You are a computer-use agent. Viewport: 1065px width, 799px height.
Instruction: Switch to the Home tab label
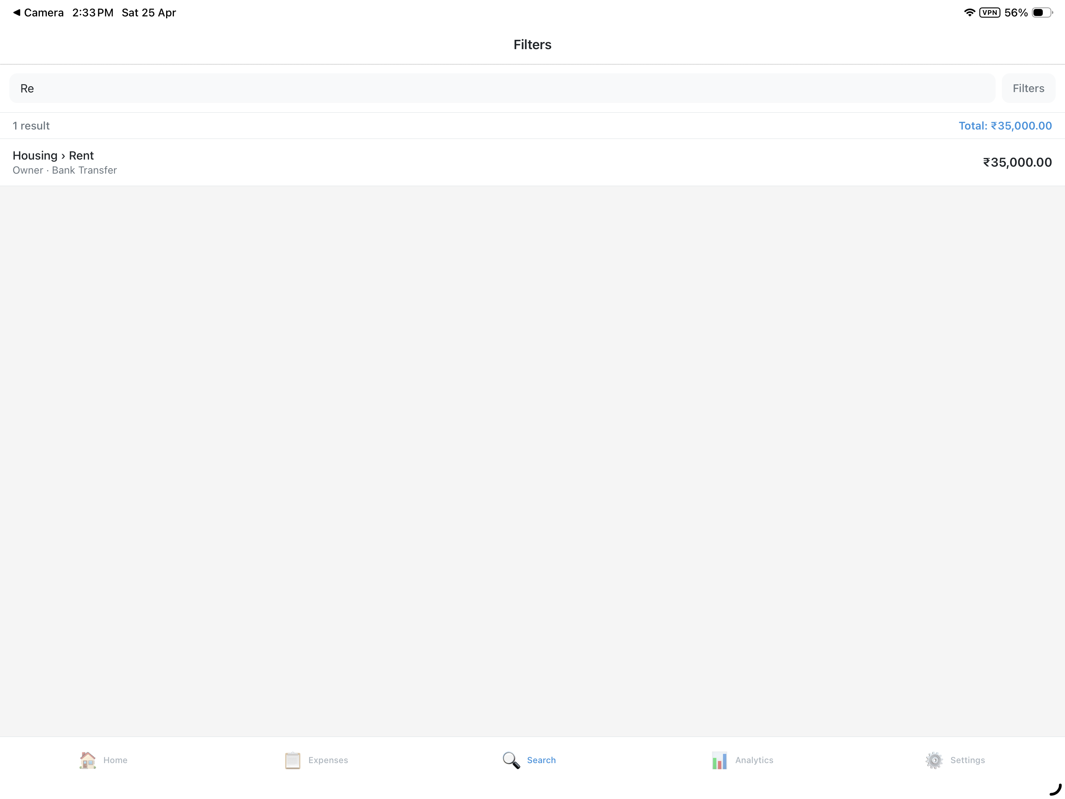coord(115,760)
